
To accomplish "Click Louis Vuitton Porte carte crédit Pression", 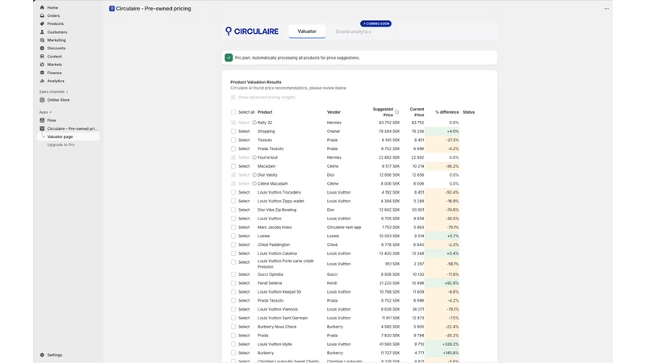I will pyautogui.click(x=286, y=264).
